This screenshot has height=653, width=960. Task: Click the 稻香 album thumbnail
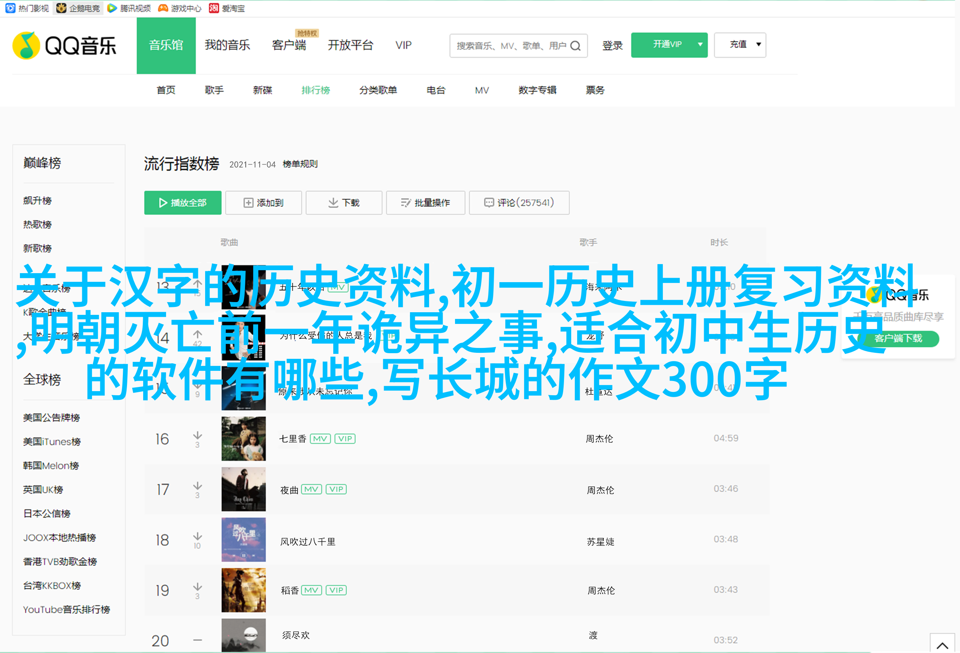click(243, 590)
